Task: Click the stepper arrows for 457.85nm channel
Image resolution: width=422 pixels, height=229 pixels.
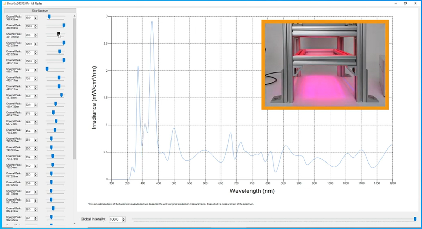Action: point(36,96)
